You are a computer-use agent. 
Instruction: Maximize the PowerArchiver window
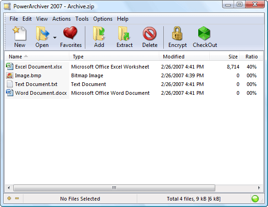click(239, 5)
